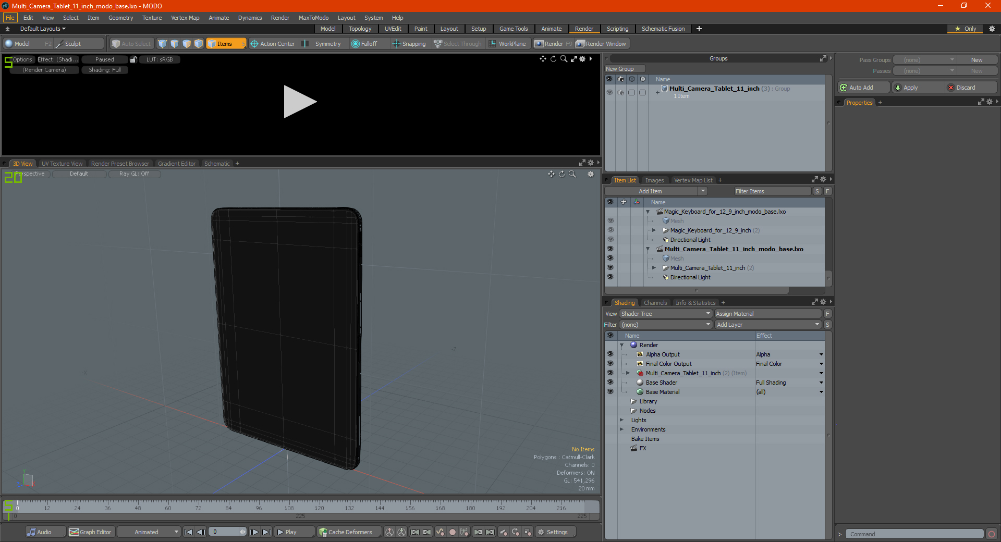Screen dimensions: 1001x542
Task: Toggle the WorkPlane icon
Action: [x=493, y=44]
